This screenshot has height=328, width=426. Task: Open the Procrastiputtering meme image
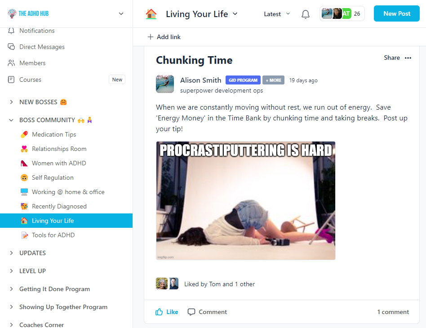point(246,200)
